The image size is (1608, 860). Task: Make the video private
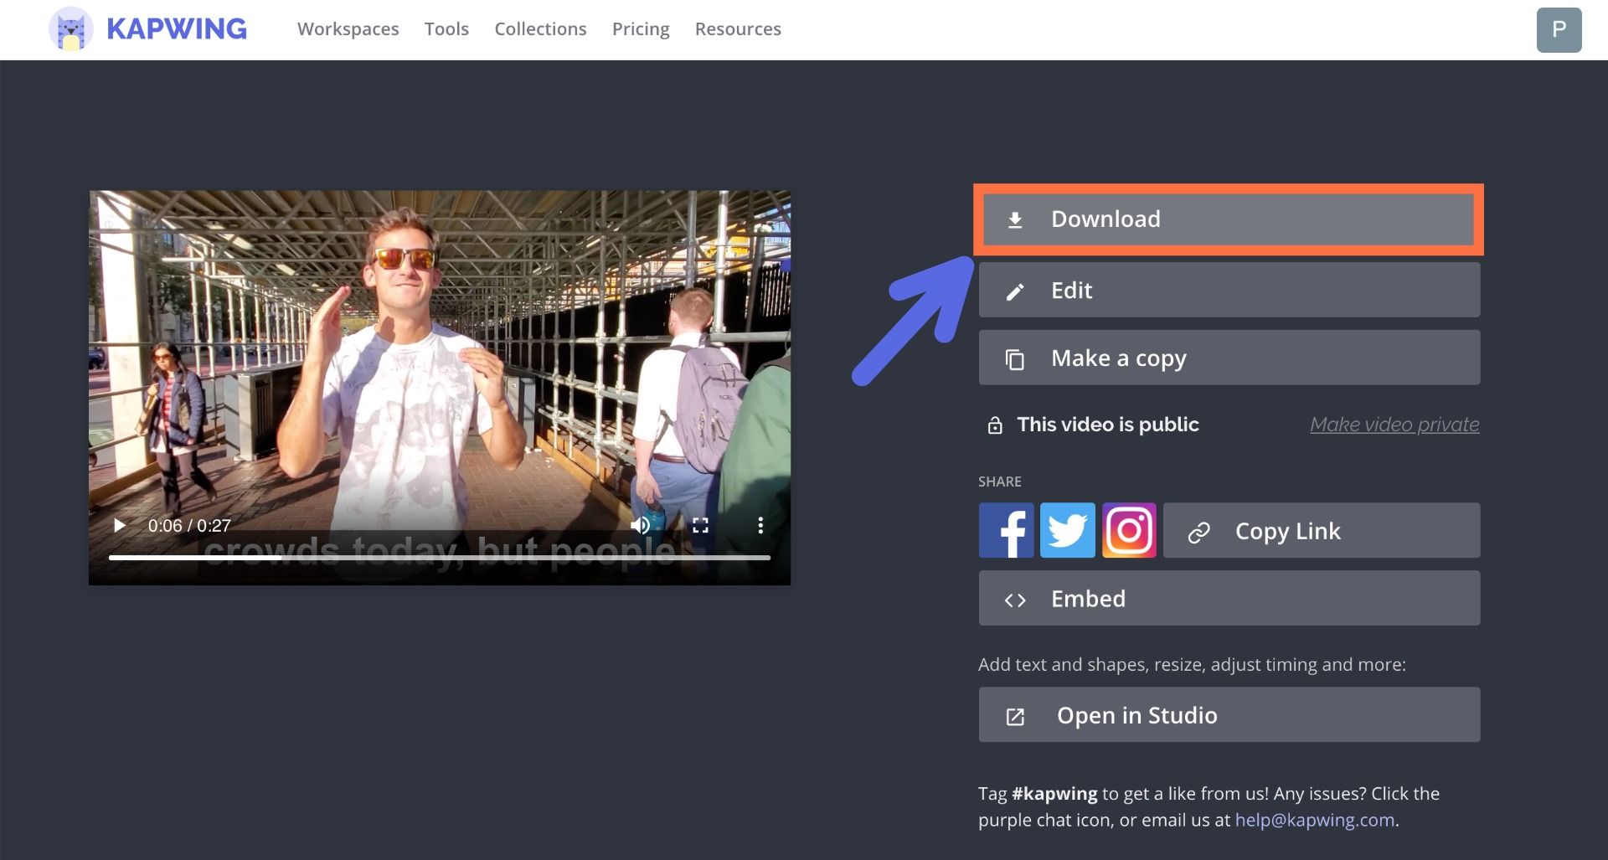pyautogui.click(x=1394, y=425)
